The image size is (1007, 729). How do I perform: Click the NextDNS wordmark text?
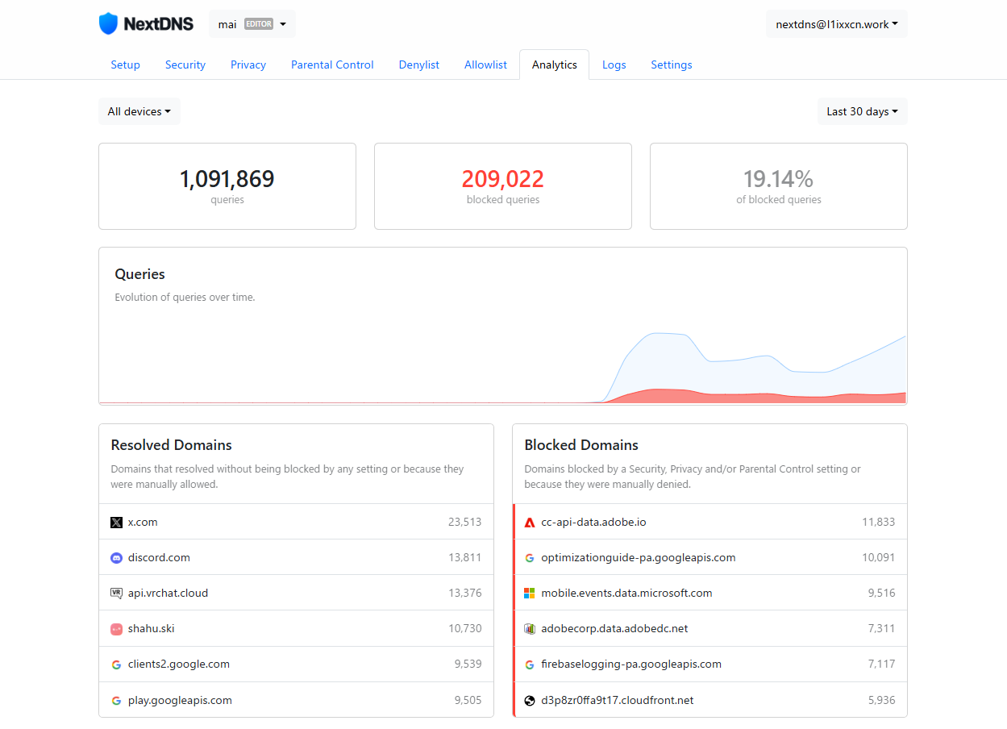[159, 24]
